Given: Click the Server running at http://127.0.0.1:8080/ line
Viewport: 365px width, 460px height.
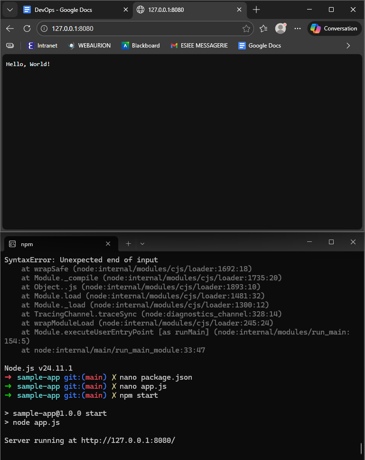Looking at the screenshot, I should tap(90, 441).
